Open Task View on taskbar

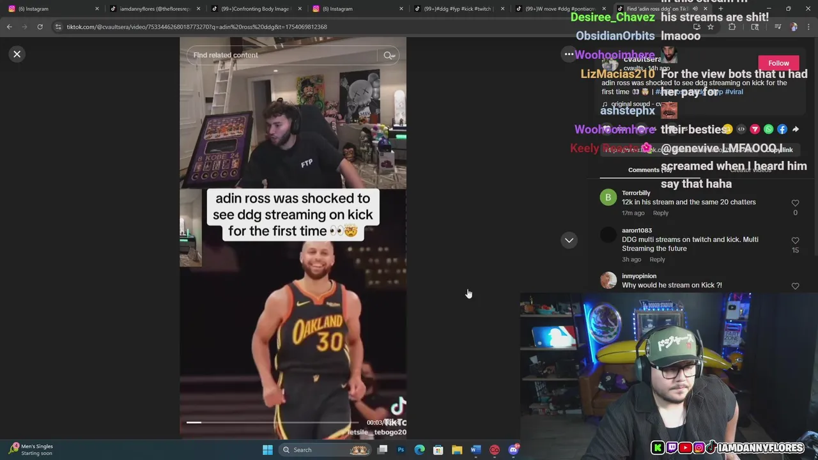click(382, 450)
